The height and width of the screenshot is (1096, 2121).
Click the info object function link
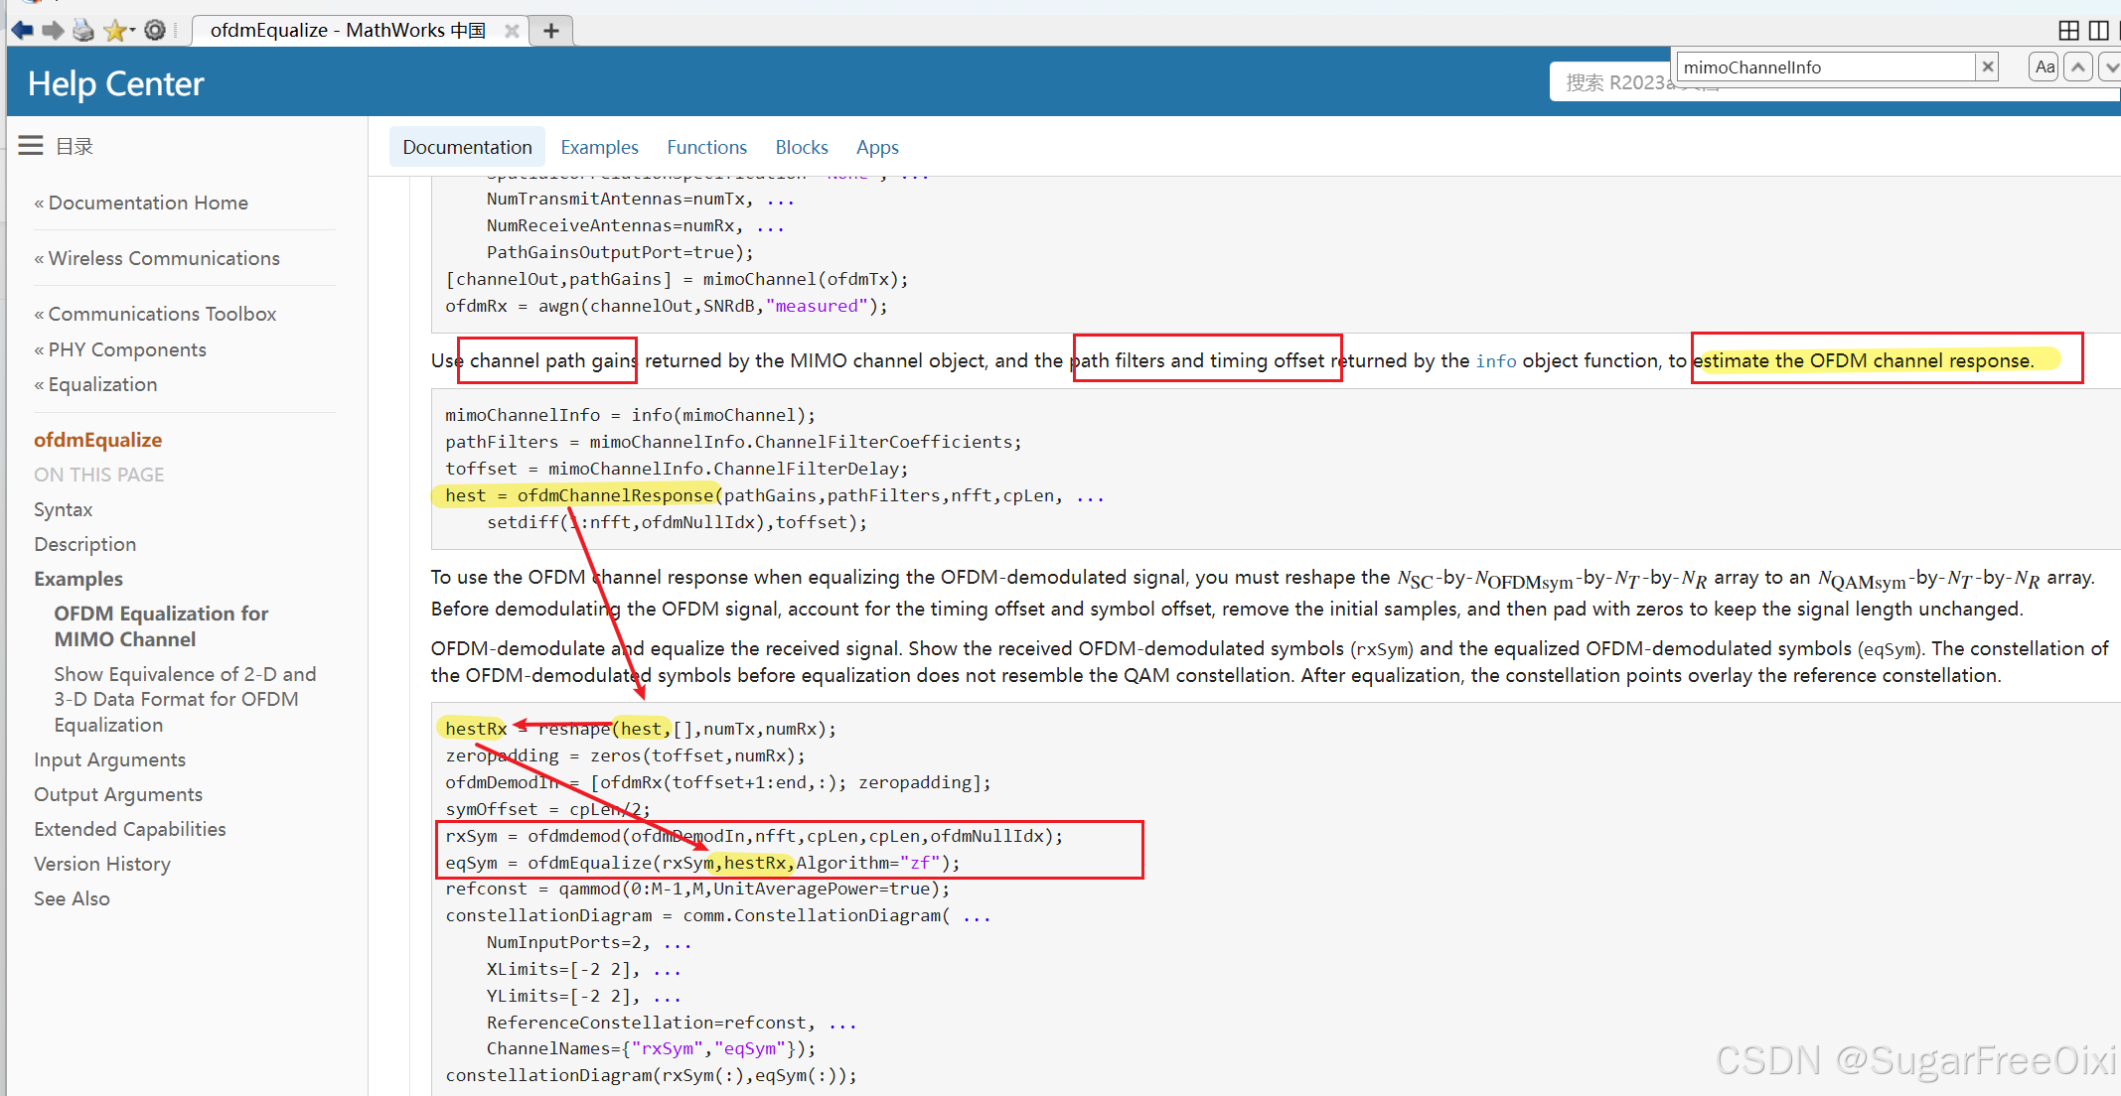point(1495,361)
